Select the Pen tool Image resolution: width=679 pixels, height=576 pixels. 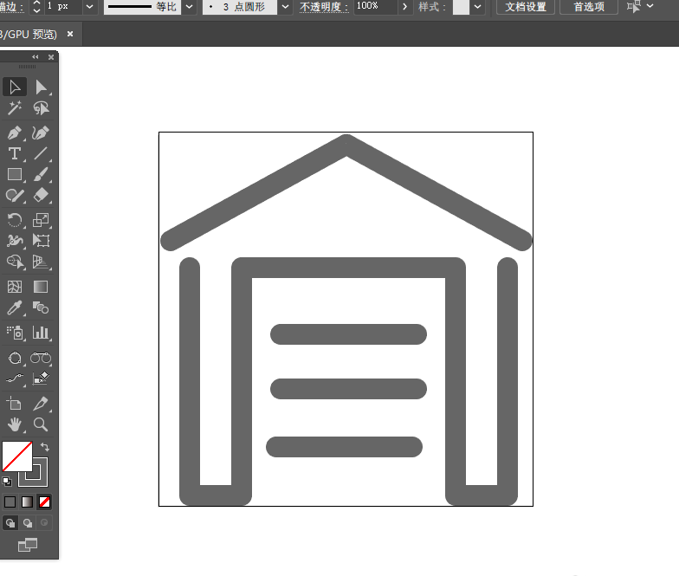point(15,133)
